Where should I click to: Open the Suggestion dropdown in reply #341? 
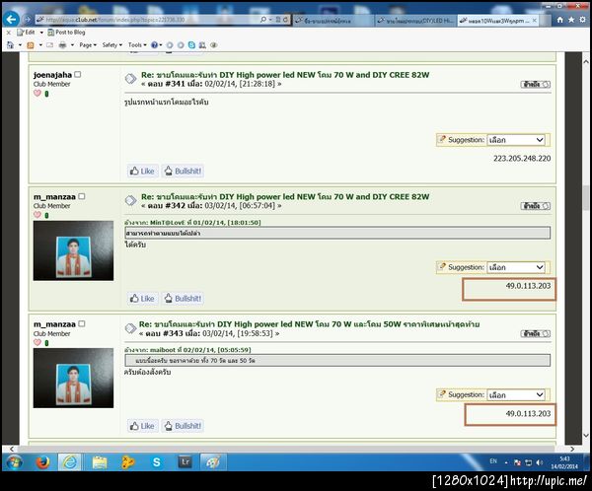516,140
